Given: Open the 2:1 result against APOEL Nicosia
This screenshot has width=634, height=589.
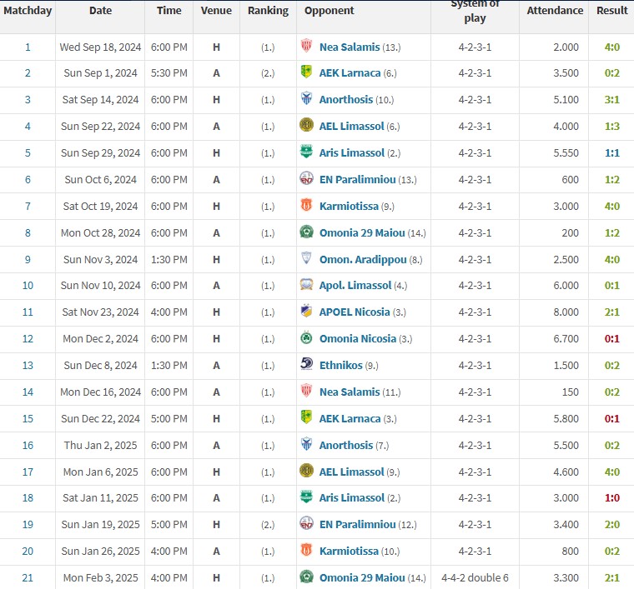Looking at the screenshot, I should coord(612,312).
